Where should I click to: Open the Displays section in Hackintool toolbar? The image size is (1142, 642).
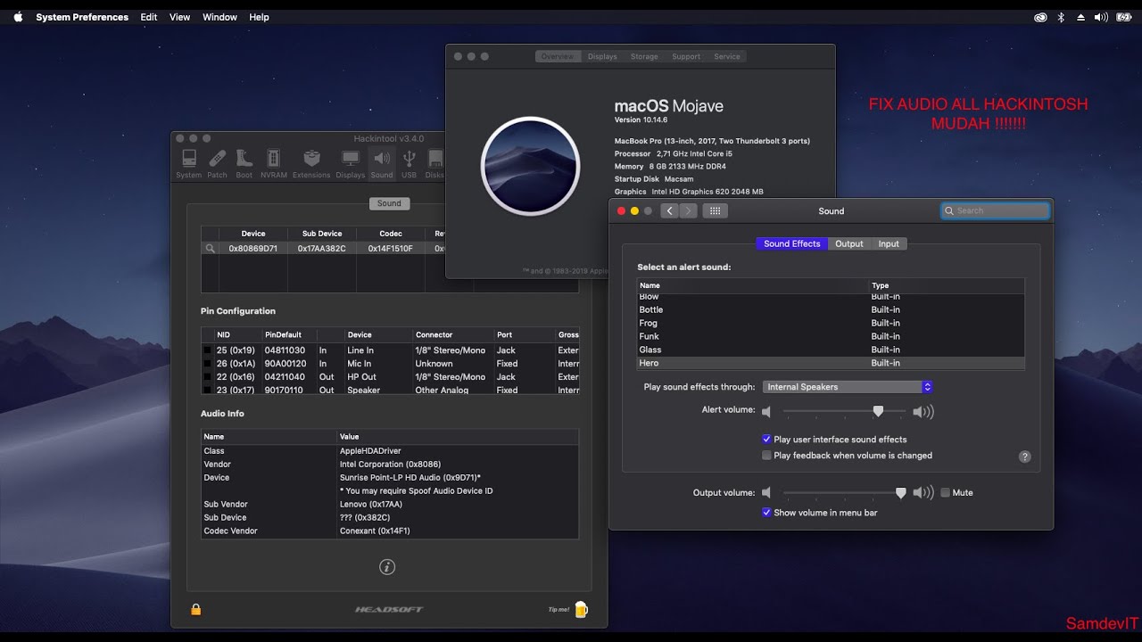351,164
